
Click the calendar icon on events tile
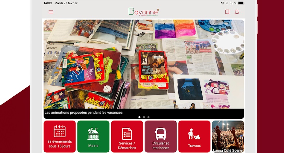60,131
